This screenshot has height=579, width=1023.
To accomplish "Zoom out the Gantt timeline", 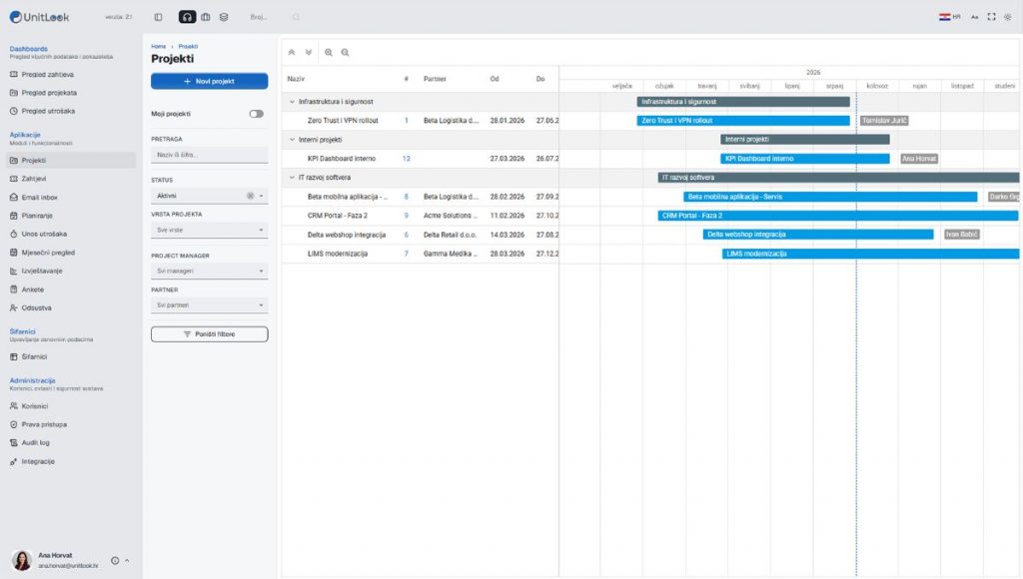I will coord(345,52).
